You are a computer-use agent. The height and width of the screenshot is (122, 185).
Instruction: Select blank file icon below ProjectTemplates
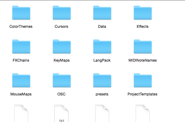pos(143,114)
